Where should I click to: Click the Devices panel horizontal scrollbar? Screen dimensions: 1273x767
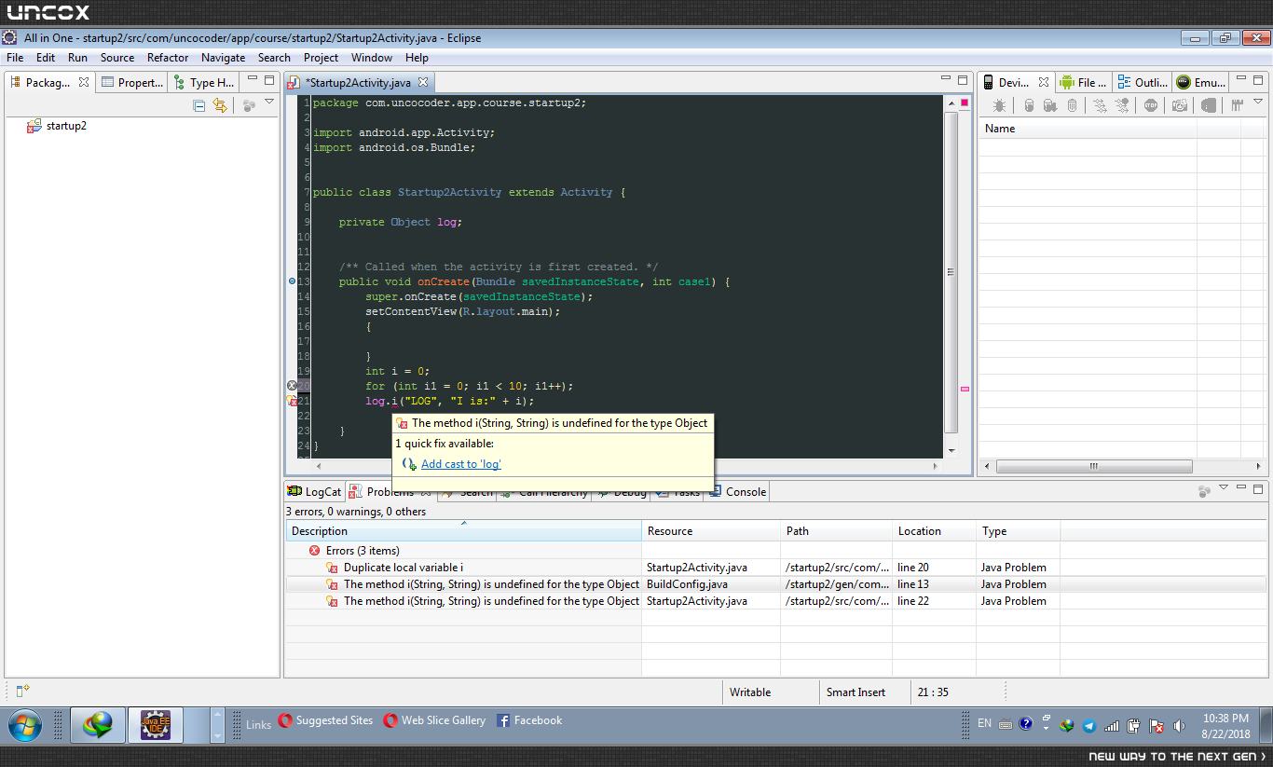tap(1094, 466)
